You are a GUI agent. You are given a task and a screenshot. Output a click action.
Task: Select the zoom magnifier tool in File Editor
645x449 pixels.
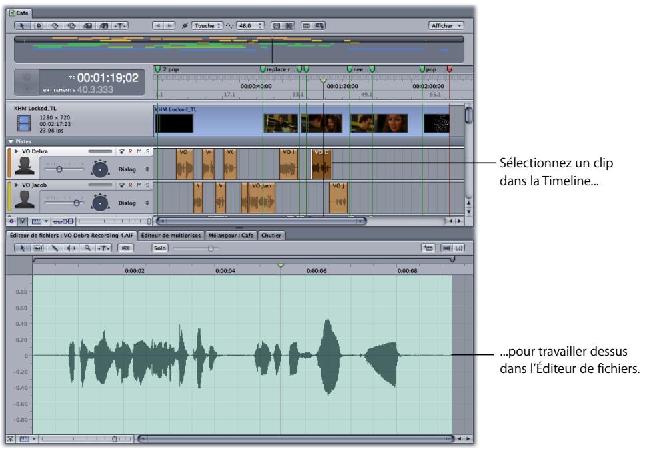click(x=87, y=248)
